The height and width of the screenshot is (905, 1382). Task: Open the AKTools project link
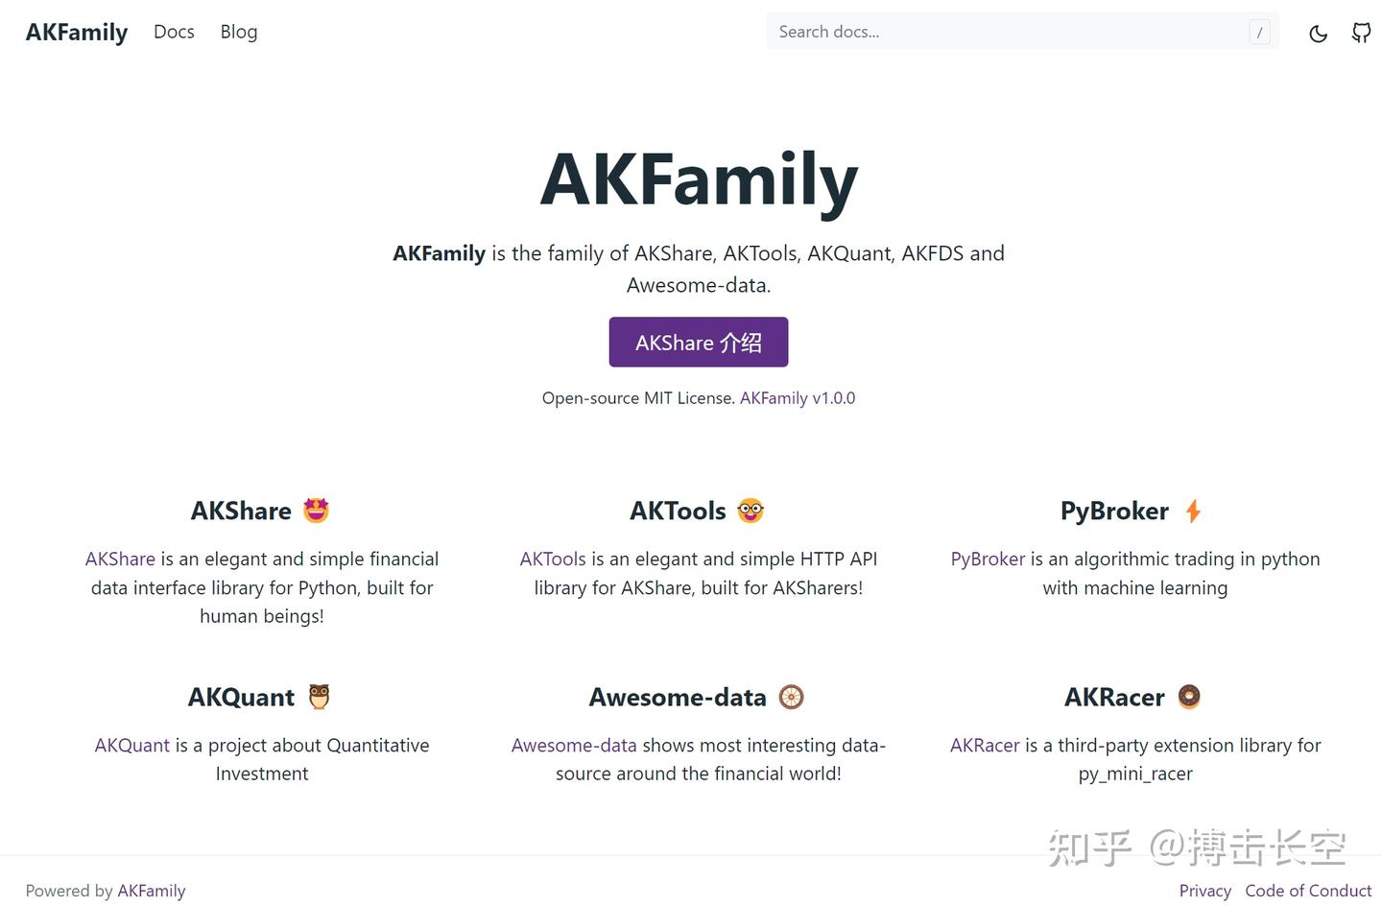552,559
